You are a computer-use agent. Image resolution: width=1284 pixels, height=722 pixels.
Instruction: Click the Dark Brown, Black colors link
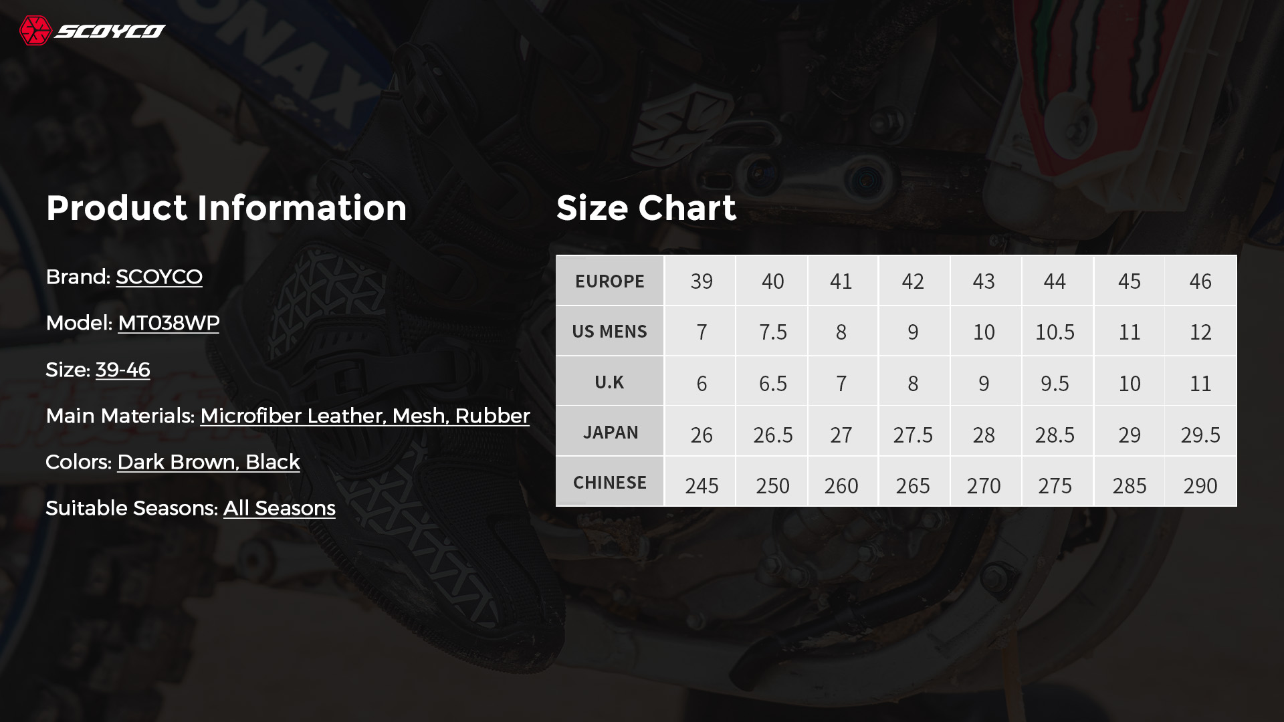pyautogui.click(x=209, y=462)
